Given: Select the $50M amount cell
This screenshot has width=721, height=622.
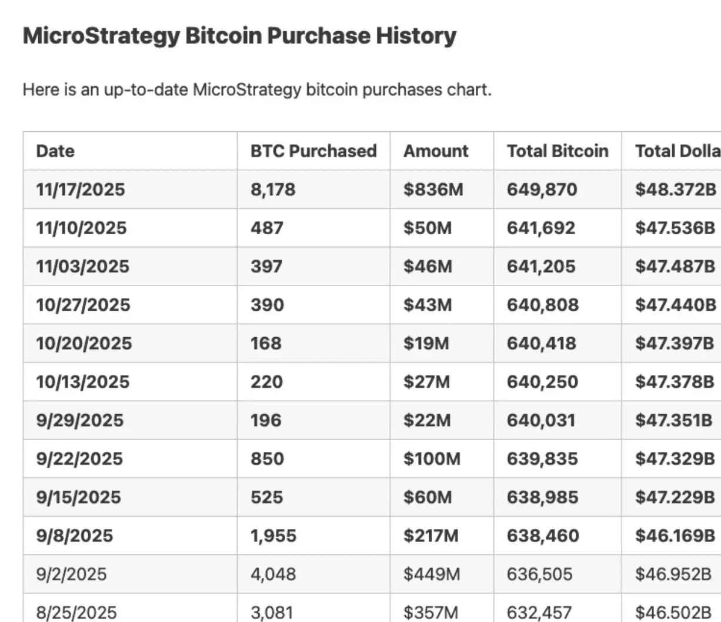Looking at the screenshot, I should pos(428,228).
